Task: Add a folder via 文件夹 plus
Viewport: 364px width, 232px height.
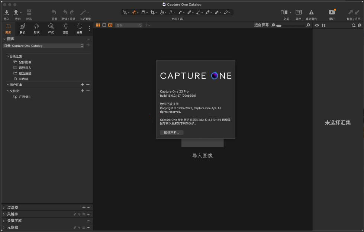Action: pyautogui.click(x=82, y=91)
